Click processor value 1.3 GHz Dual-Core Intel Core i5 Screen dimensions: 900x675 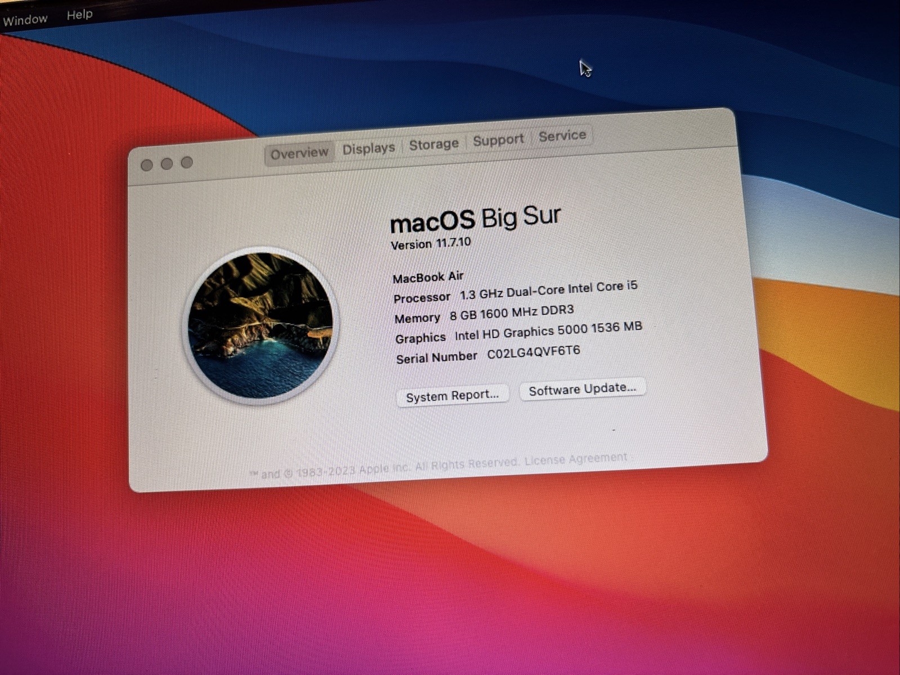point(549,290)
